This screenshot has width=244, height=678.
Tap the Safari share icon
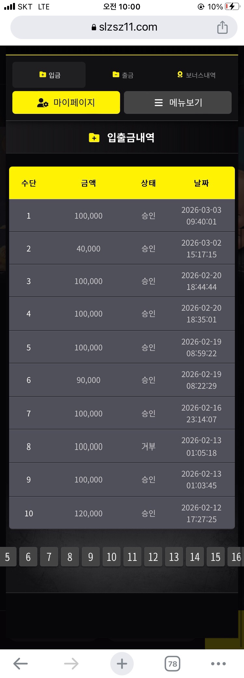point(223,27)
